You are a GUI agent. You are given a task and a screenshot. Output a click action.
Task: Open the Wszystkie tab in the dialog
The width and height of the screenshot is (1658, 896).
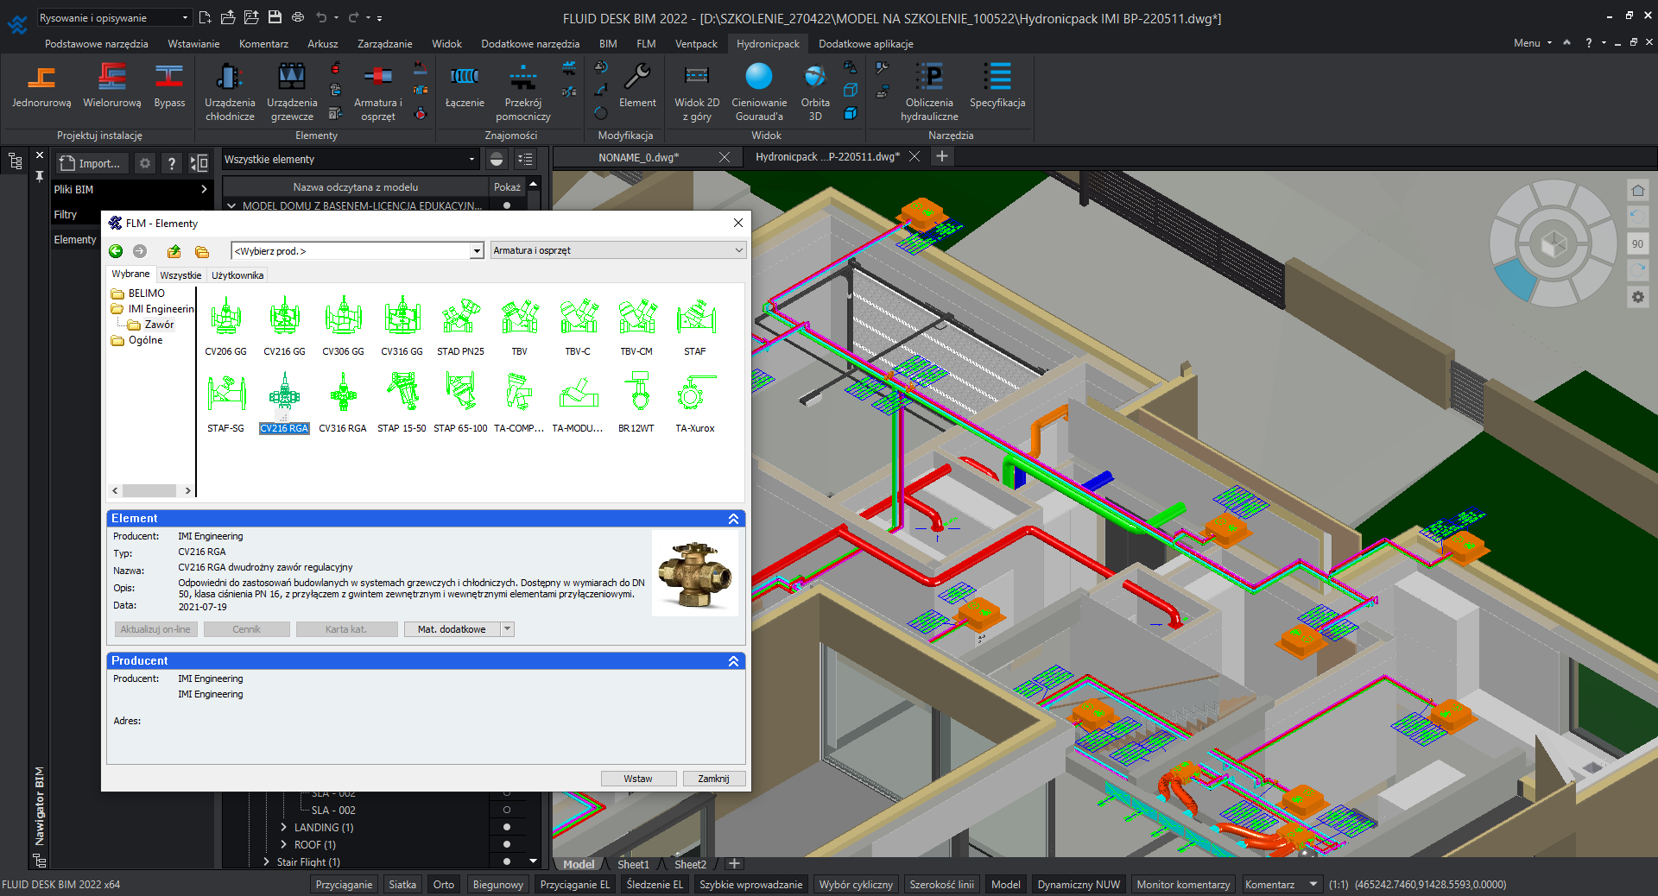(180, 275)
